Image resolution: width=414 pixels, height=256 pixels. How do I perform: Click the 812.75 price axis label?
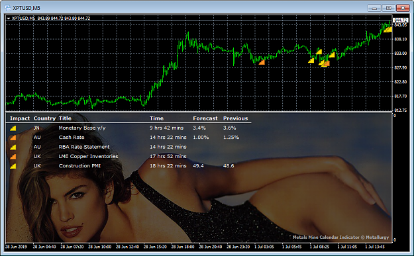401,110
